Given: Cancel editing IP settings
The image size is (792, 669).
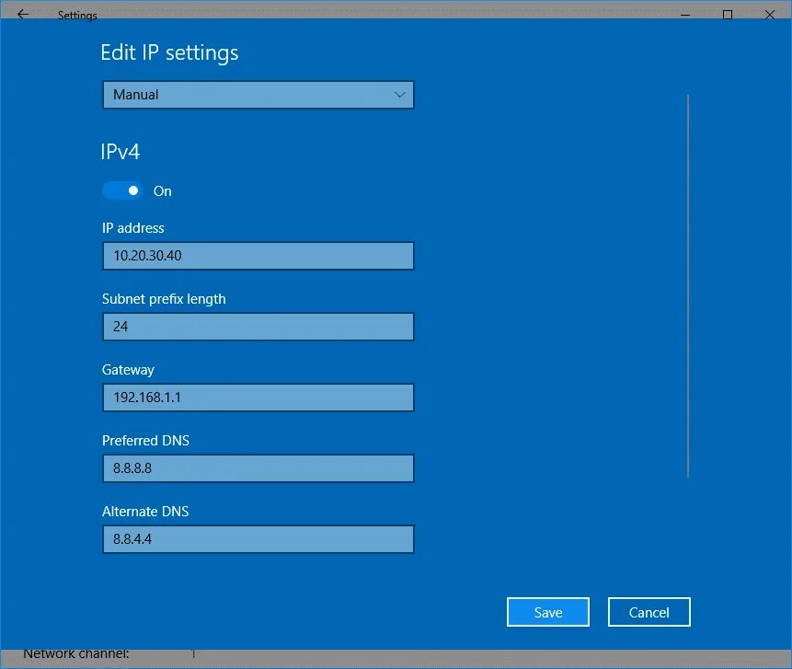Looking at the screenshot, I should point(649,613).
